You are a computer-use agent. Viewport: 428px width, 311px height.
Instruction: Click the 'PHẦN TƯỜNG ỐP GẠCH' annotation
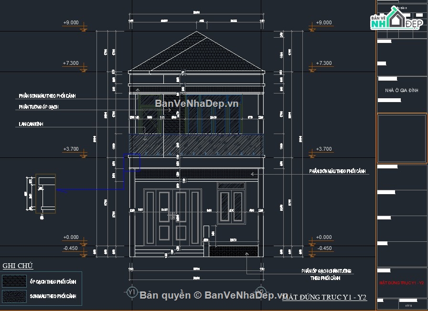pos(39,107)
